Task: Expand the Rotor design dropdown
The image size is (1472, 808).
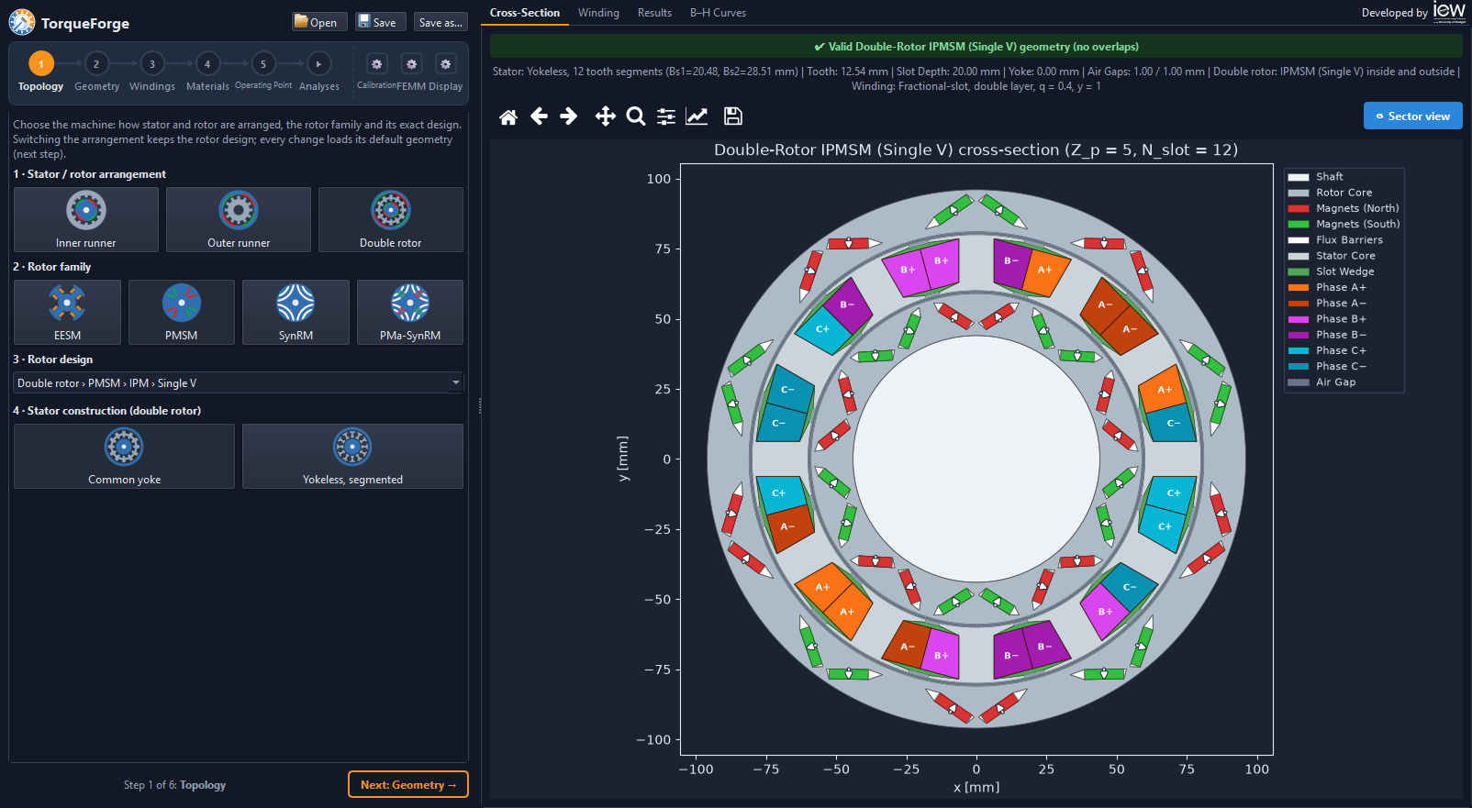Action: [x=238, y=383]
